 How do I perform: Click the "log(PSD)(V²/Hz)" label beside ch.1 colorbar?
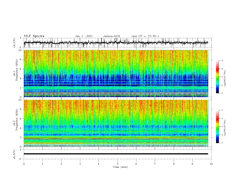pyautogui.click(x=225, y=78)
